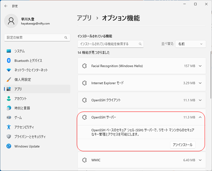The image size is (212, 171).
Task: Click the アプリ breadcrumb link
Action: click(84, 18)
